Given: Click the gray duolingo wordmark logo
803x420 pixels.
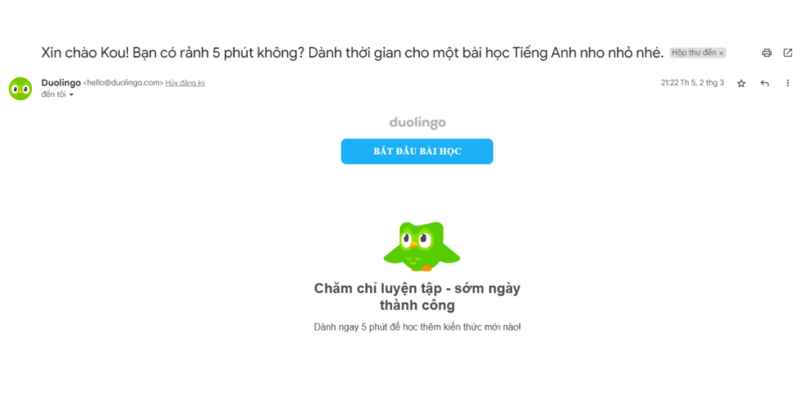Looking at the screenshot, I should (417, 122).
